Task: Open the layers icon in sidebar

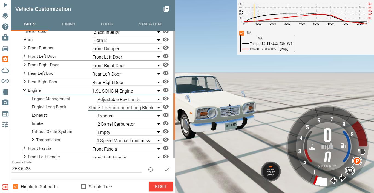Action: coord(5,16)
